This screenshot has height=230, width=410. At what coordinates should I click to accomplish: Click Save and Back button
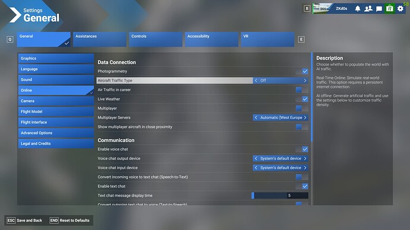coord(24,221)
